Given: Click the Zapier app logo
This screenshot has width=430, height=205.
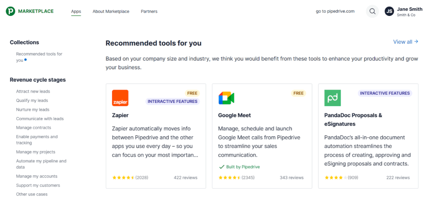Looking at the screenshot, I should click(x=120, y=98).
